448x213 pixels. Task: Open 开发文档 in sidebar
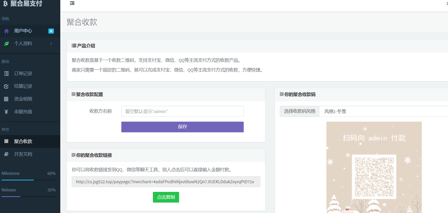30,154
